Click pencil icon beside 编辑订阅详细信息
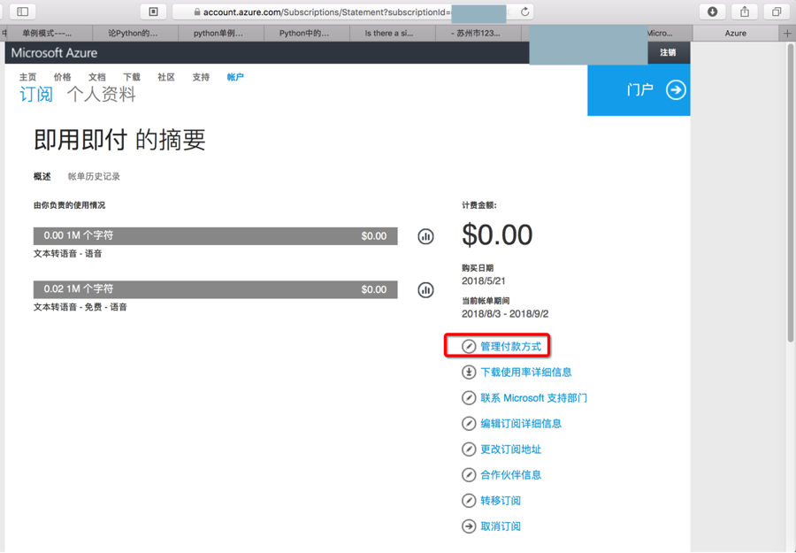The width and height of the screenshot is (796, 553). click(x=469, y=424)
